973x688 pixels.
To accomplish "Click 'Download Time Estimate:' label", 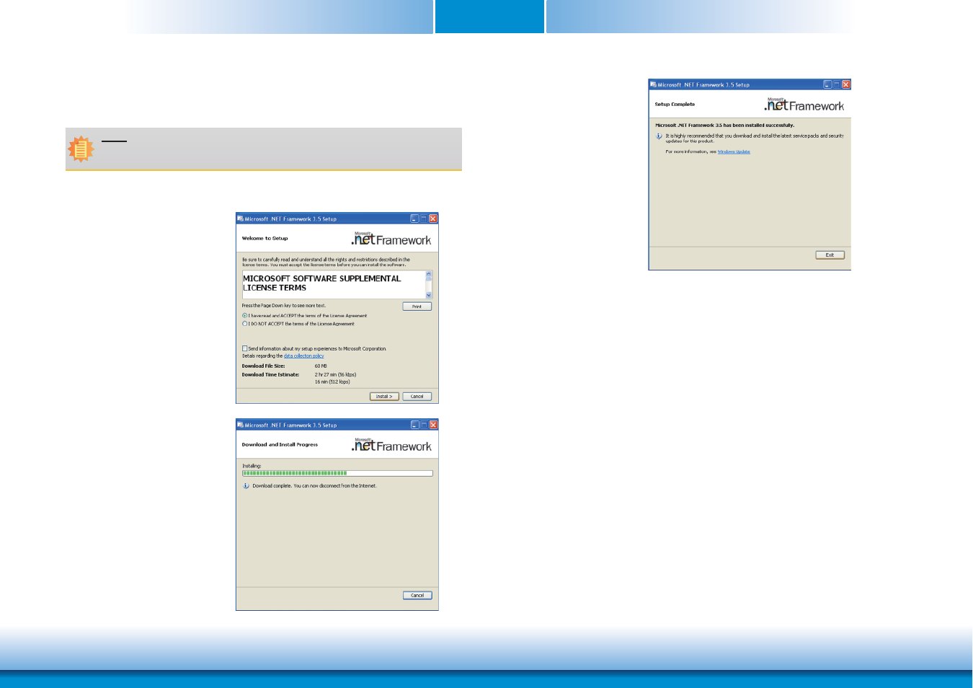I will tap(270, 375).
